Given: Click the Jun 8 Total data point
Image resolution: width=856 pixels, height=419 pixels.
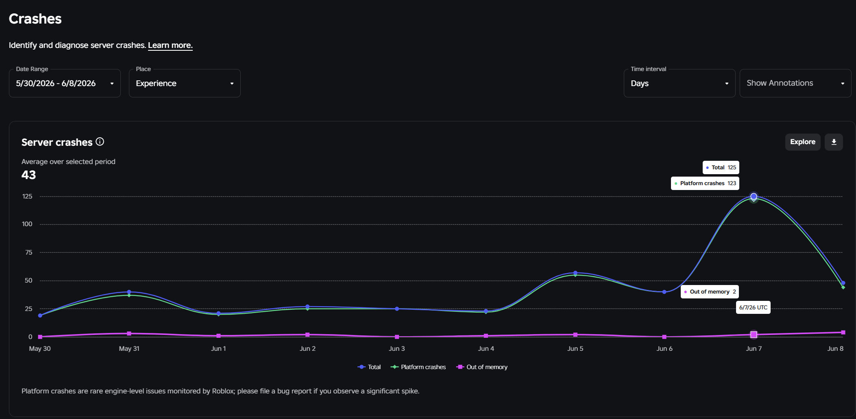Looking at the screenshot, I should (x=843, y=283).
